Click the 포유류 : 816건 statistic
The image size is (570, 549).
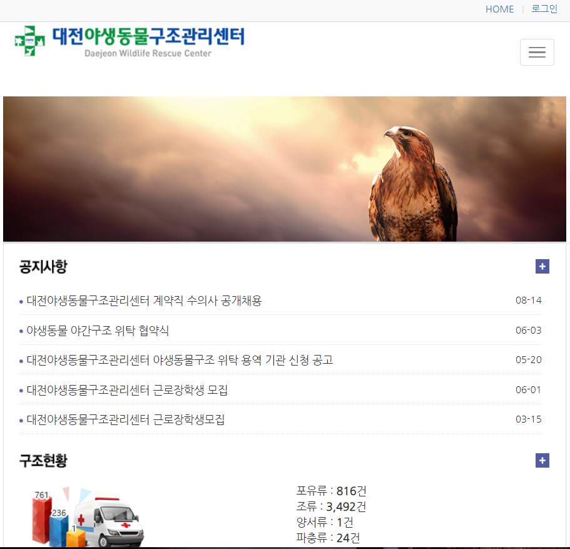click(331, 491)
